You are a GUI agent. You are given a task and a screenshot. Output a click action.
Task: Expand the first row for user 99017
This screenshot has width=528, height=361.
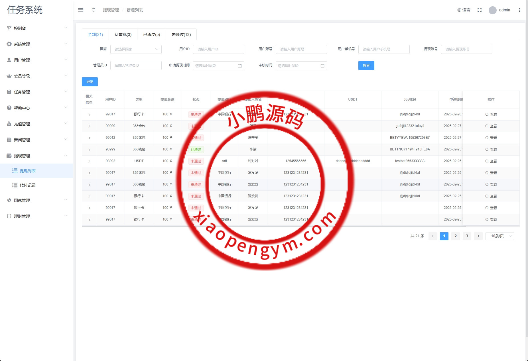(89, 114)
